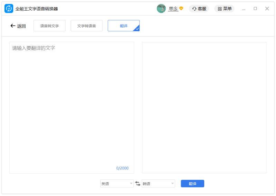Switch to the 文字转语音 tab
276x196 pixels.
pyautogui.click(x=87, y=26)
